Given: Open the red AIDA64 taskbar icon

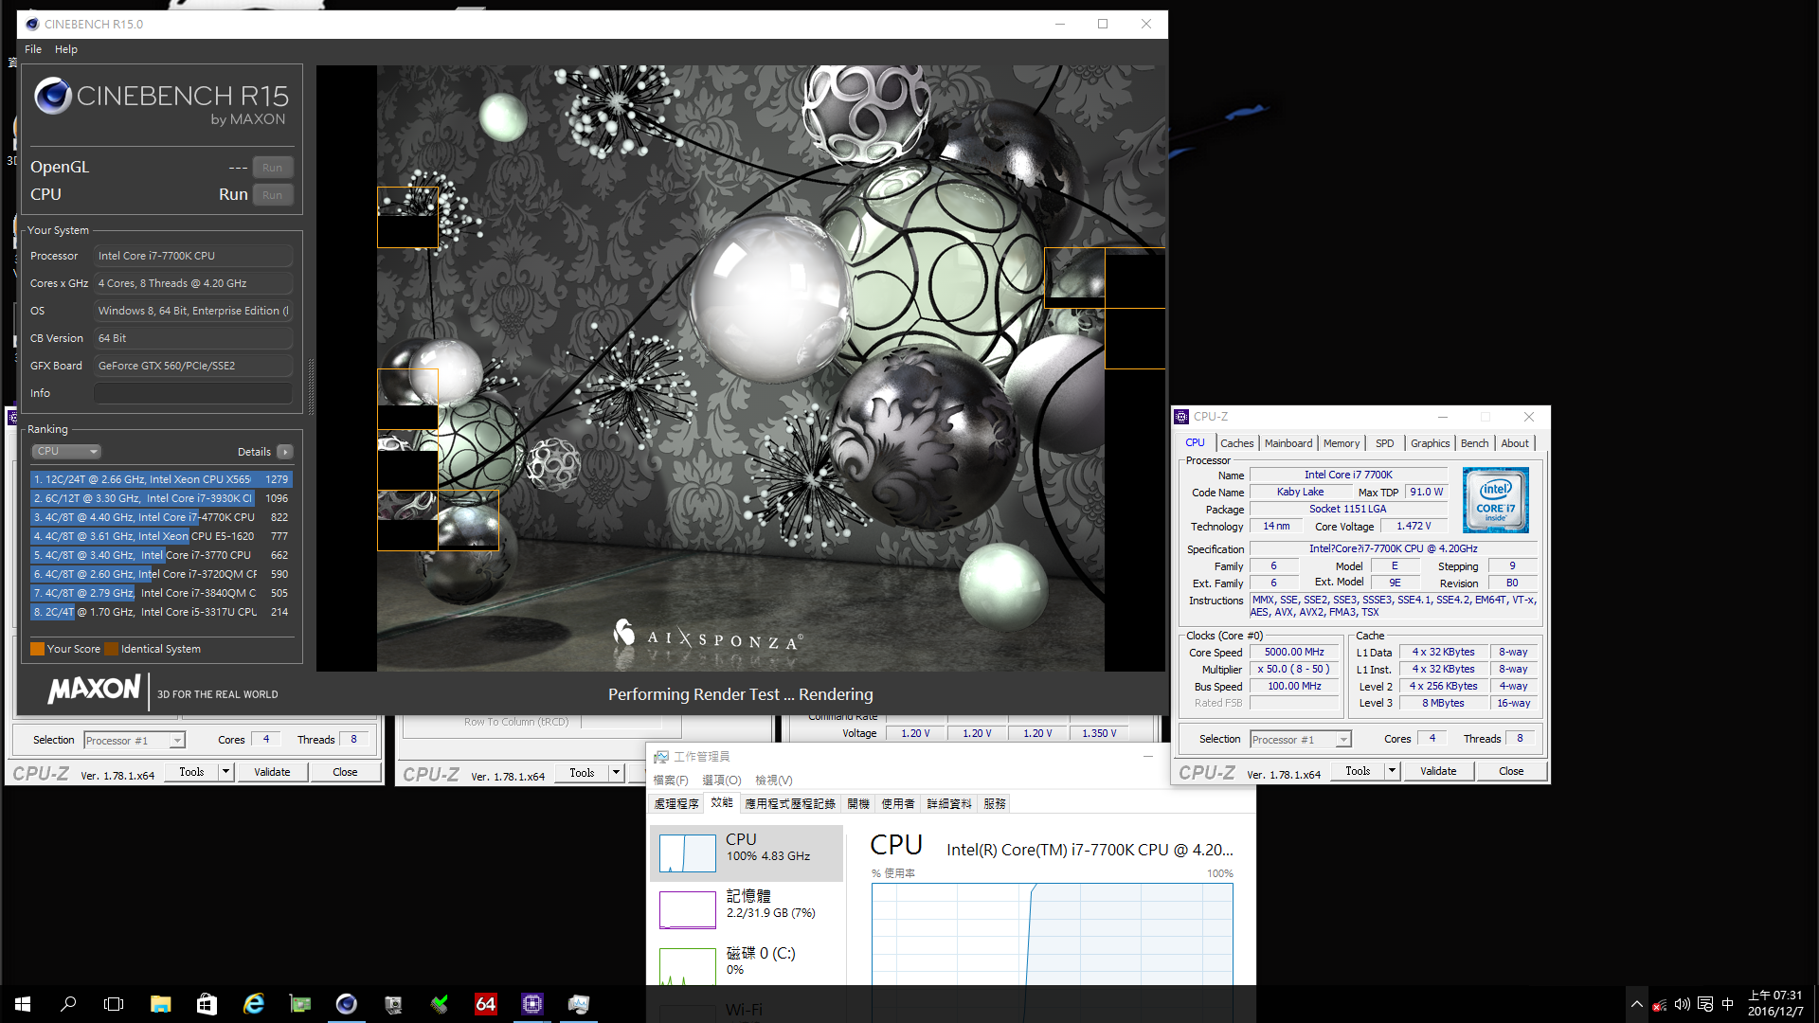Looking at the screenshot, I should click(x=486, y=1004).
